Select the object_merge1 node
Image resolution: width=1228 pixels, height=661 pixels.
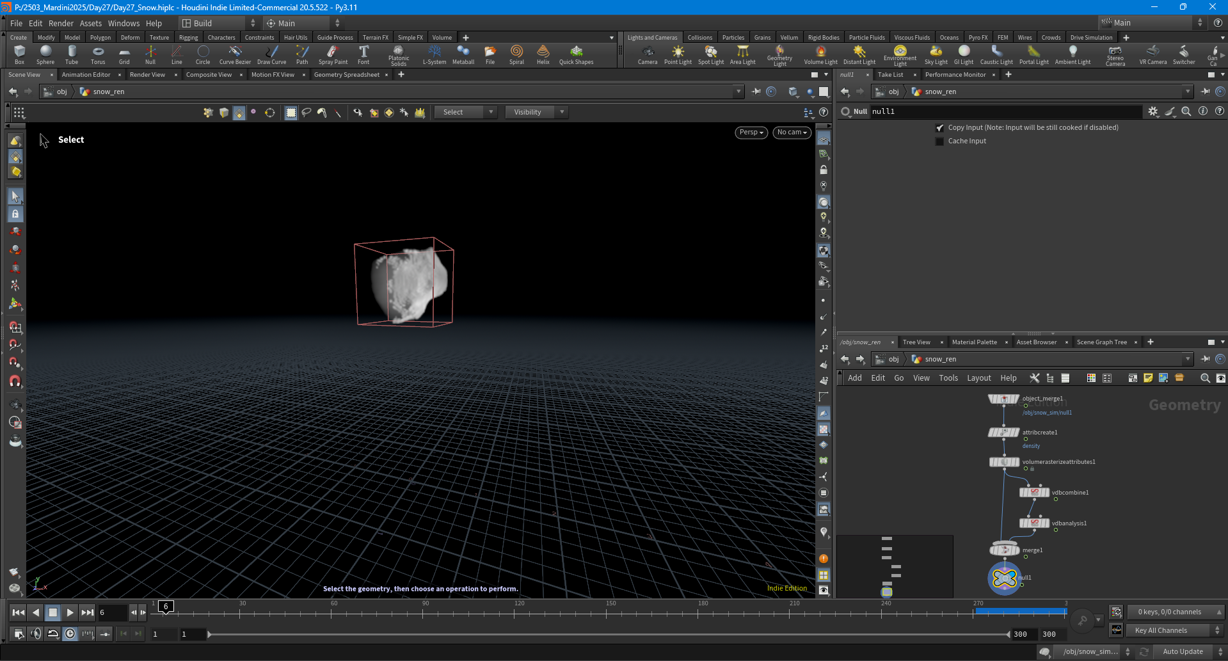point(1004,399)
